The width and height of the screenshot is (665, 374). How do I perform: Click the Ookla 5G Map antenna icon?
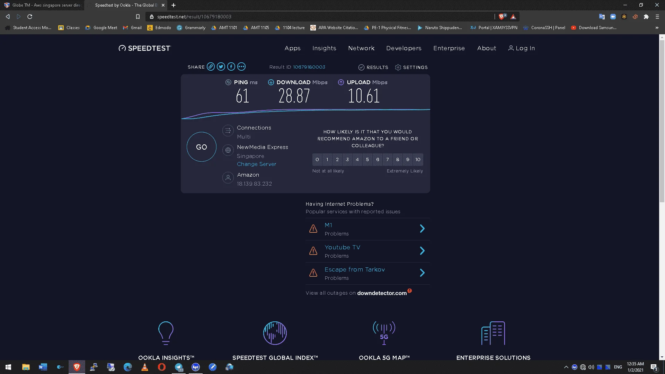[x=384, y=333]
